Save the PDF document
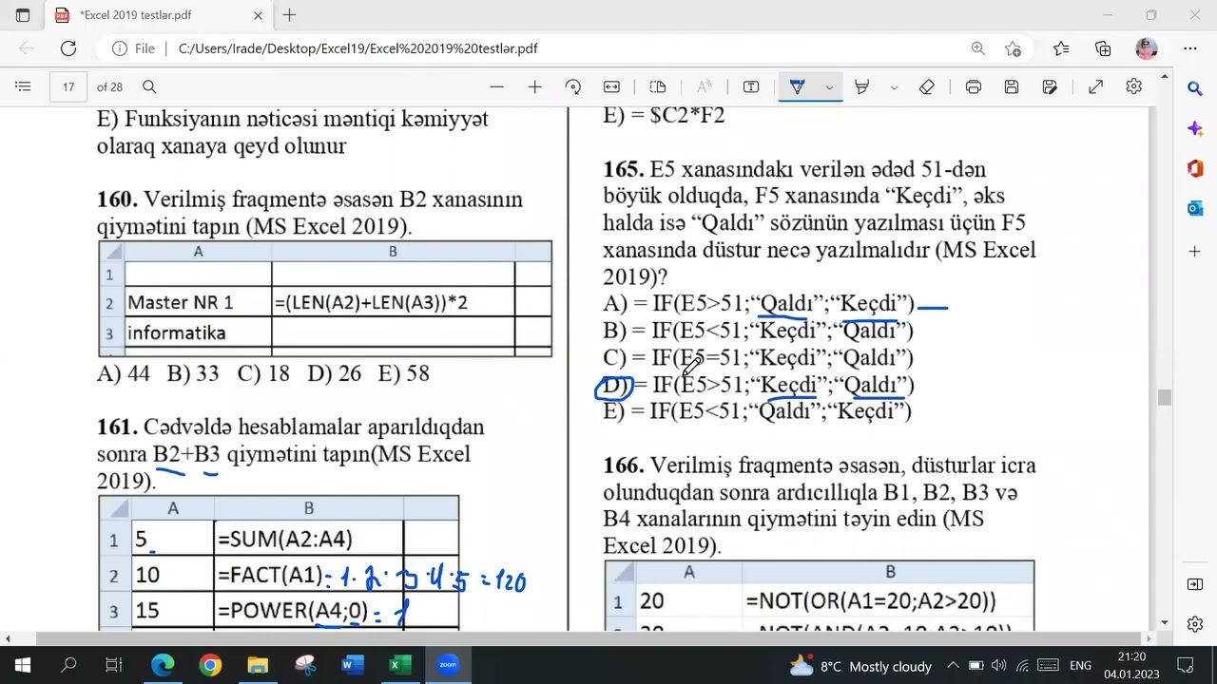The height and width of the screenshot is (684, 1217). coord(1012,86)
